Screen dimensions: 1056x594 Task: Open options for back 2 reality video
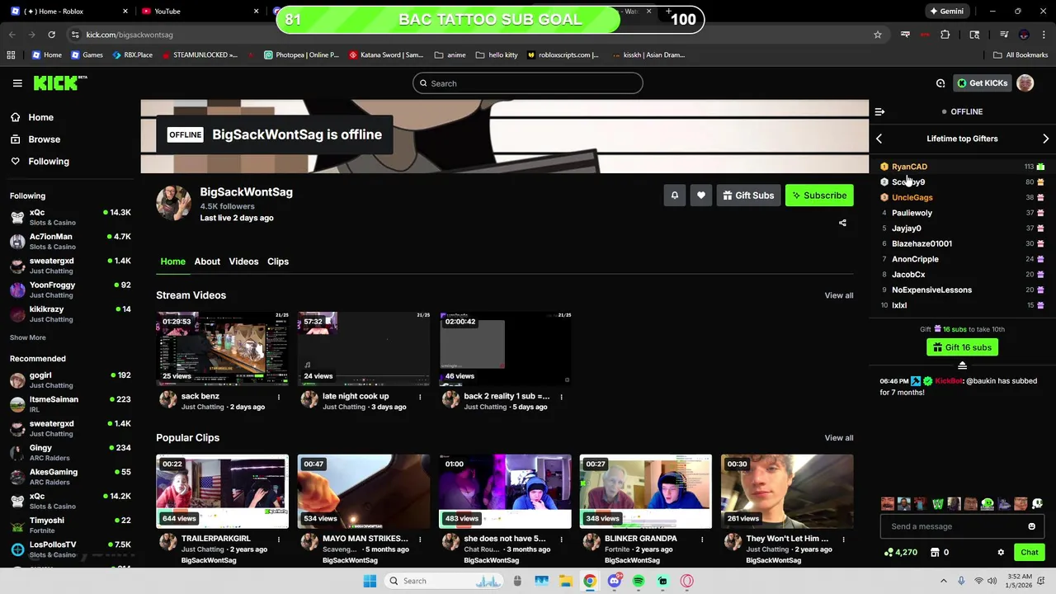click(561, 397)
